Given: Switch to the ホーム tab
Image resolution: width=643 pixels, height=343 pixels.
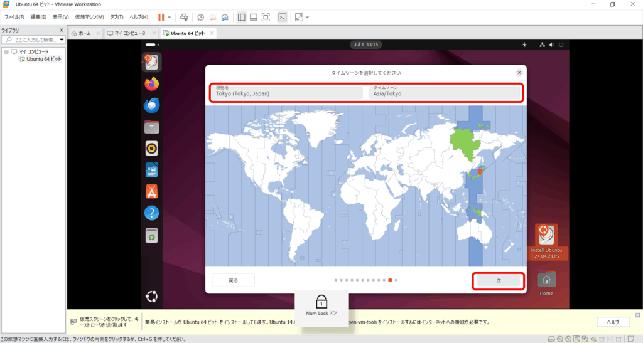Looking at the screenshot, I should pyautogui.click(x=85, y=33).
